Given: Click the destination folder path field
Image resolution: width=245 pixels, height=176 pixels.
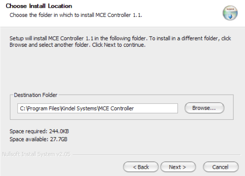Looking at the screenshot, I should (x=97, y=108).
